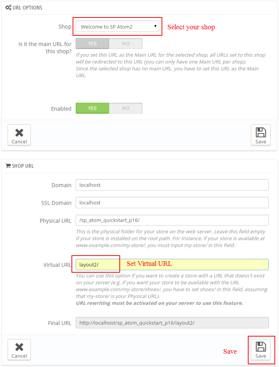279x367 pixels.
Task: Set main URL toggle to NO
Action: 125,43
